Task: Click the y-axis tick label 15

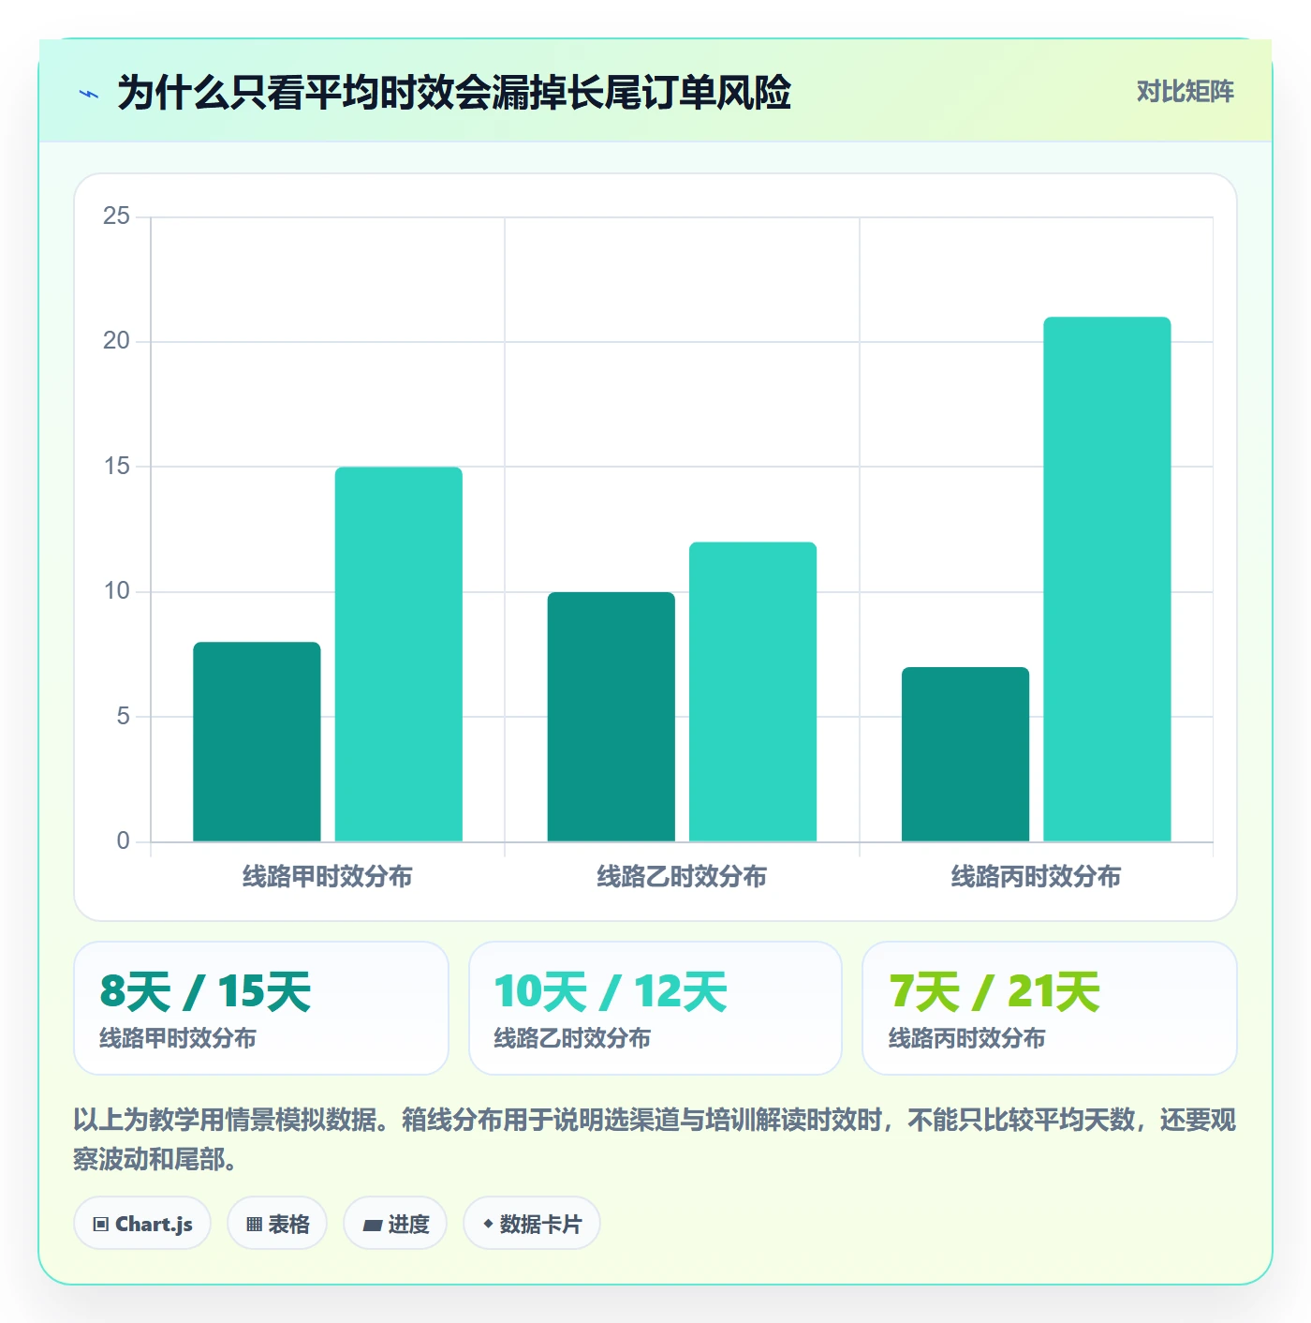Action: pyautogui.click(x=117, y=467)
